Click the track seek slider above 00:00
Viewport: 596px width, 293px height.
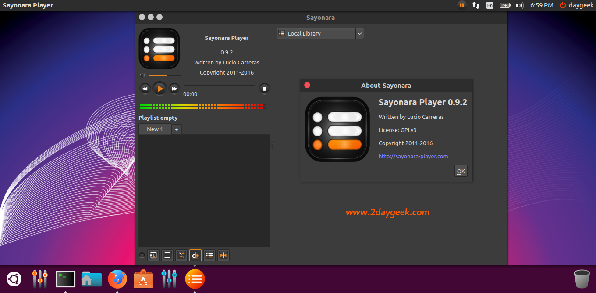220,86
